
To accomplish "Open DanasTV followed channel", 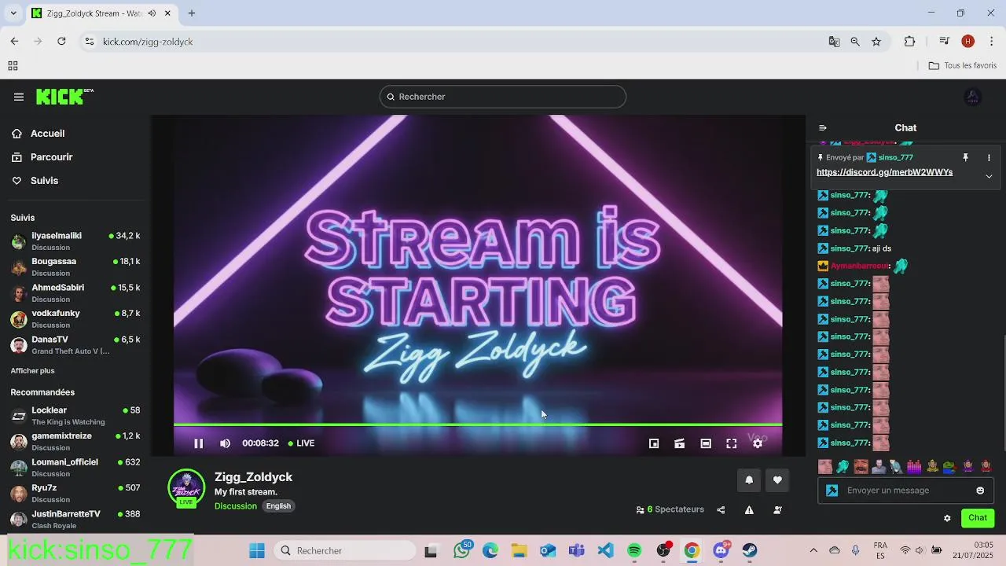I will point(75,345).
